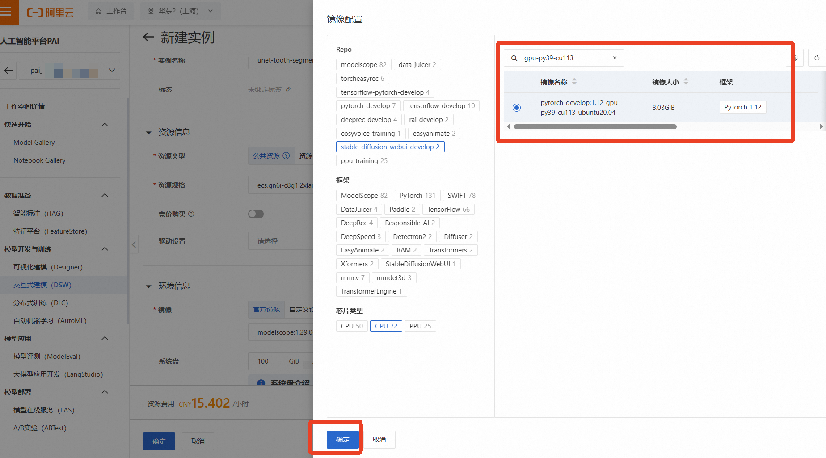Toggle the TensorFlow 66 framework filter
Viewport: 826px width, 458px height.
tap(448, 210)
